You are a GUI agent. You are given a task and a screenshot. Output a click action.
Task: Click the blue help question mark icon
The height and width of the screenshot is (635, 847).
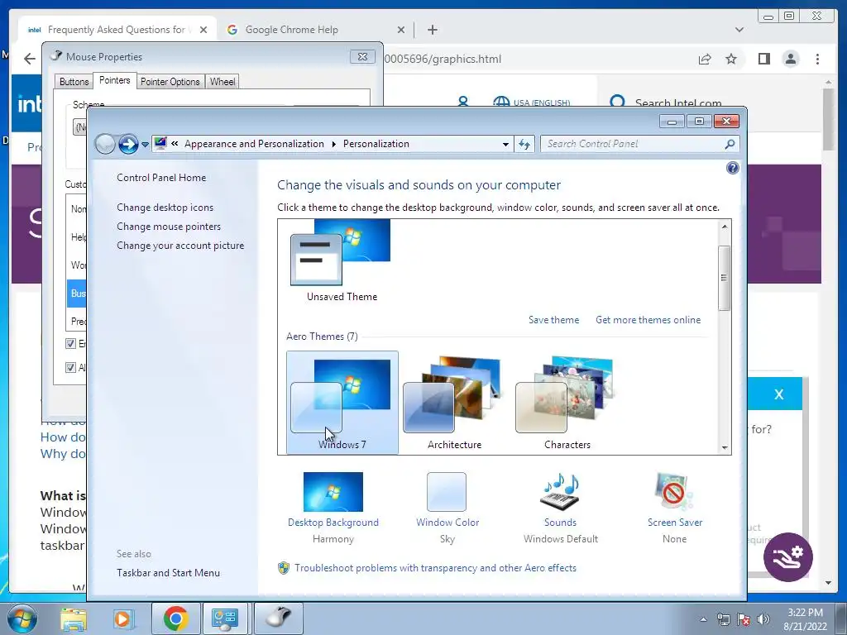pyautogui.click(x=733, y=168)
